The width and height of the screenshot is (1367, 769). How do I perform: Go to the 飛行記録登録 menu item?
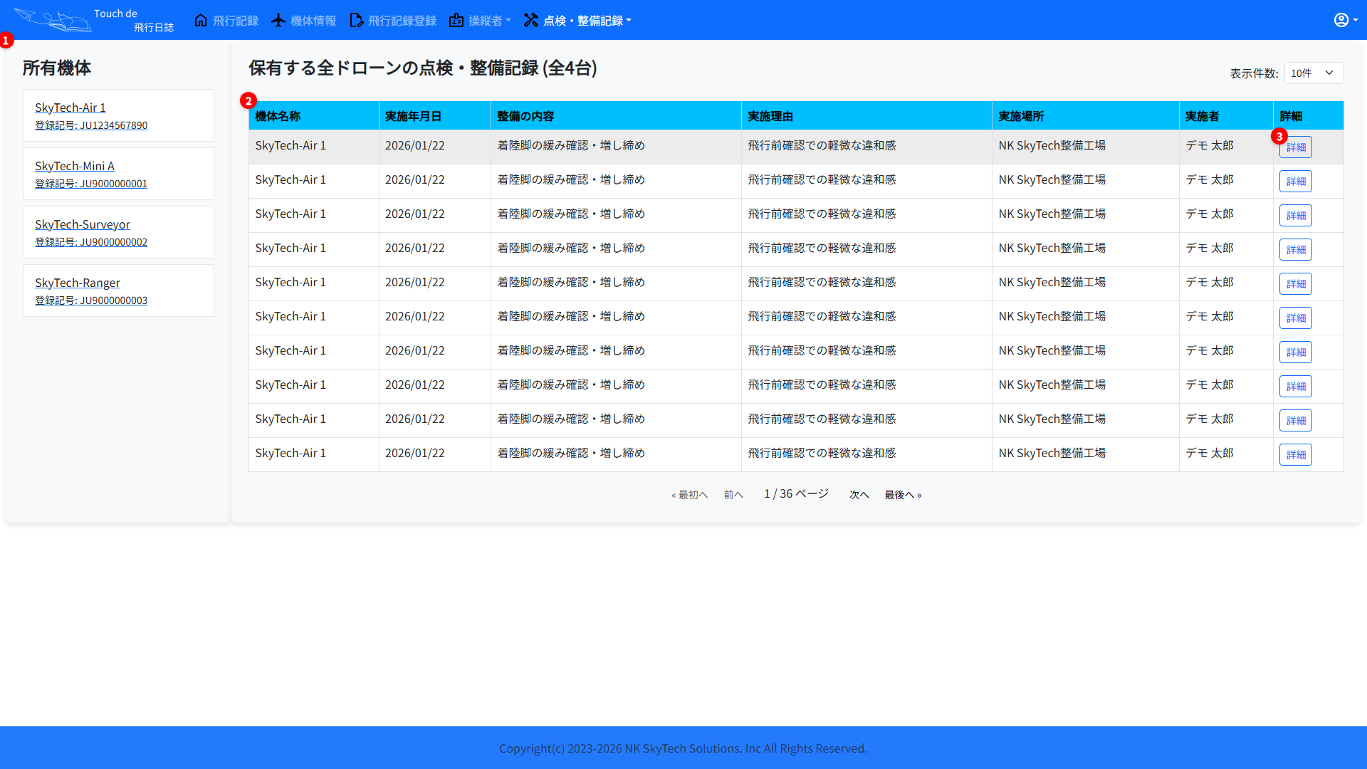[402, 21]
